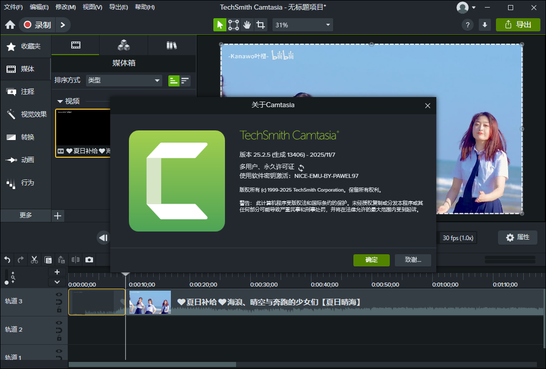546x369 pixels.
Task: Toggle visibility eye of 轨道 1
Action: tap(59, 351)
